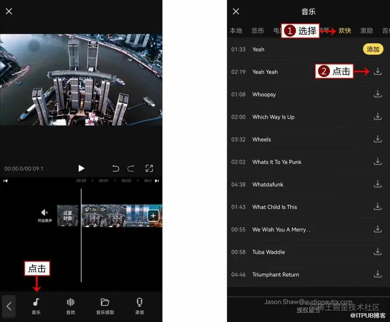Image resolution: width=390 pixels, height=322 pixels.
Task: Open the Music (音乐) tool
Action: click(x=36, y=306)
